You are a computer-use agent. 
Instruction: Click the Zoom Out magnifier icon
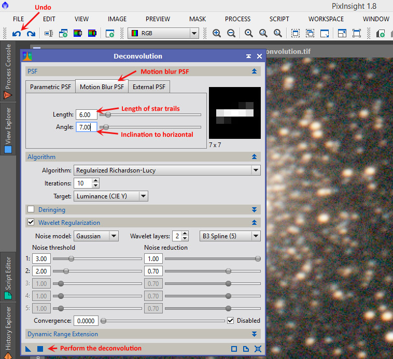pos(231,33)
